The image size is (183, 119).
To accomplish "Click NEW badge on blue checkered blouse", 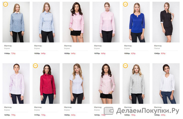I will pyautogui.click(x=5, y=4).
